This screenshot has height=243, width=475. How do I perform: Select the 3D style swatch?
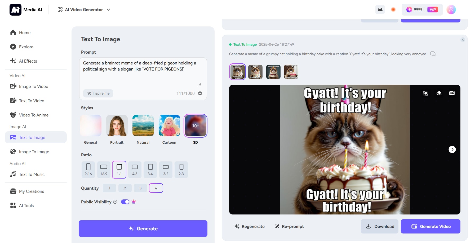click(x=195, y=125)
